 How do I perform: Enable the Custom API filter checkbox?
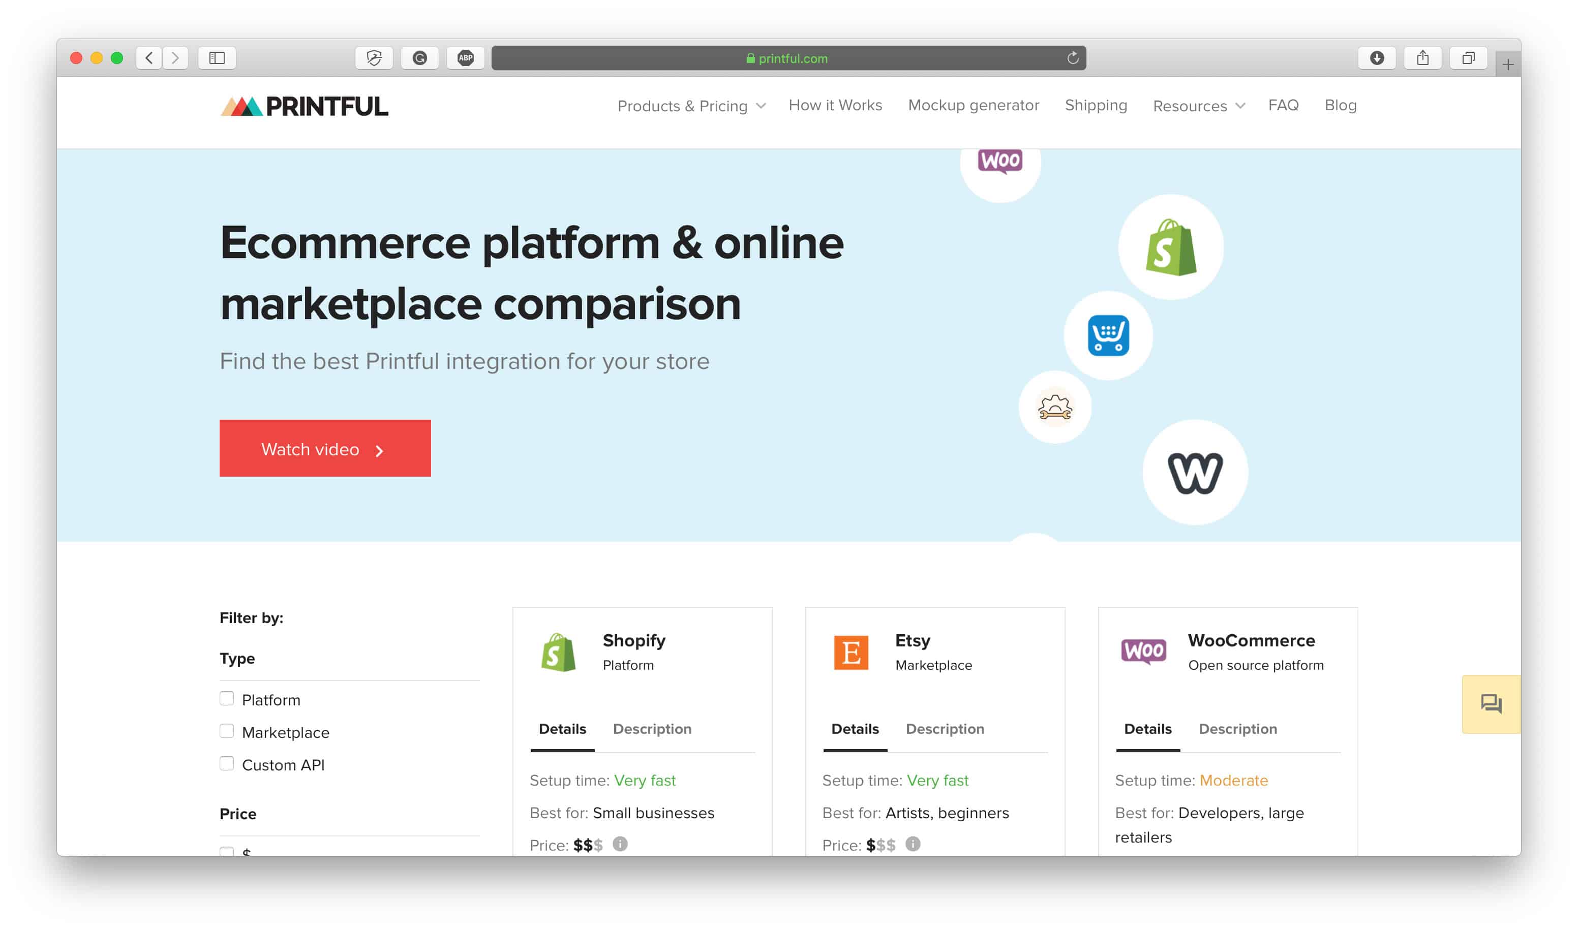(x=226, y=764)
